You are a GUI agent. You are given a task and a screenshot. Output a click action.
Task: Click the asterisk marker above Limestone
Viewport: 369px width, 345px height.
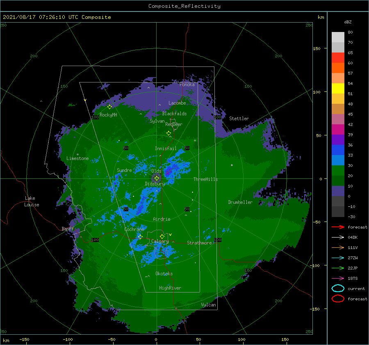[x=77, y=155]
